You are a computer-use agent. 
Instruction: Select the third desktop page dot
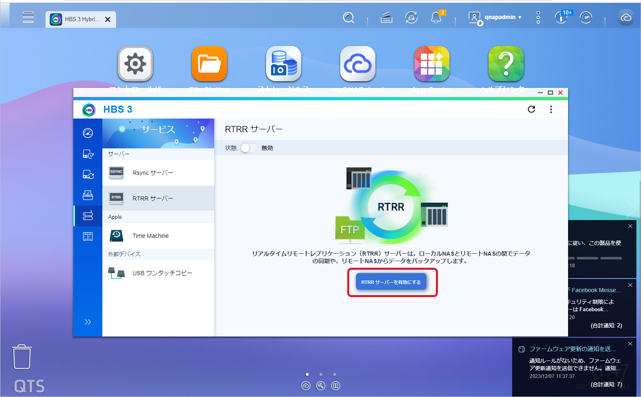tap(335, 375)
